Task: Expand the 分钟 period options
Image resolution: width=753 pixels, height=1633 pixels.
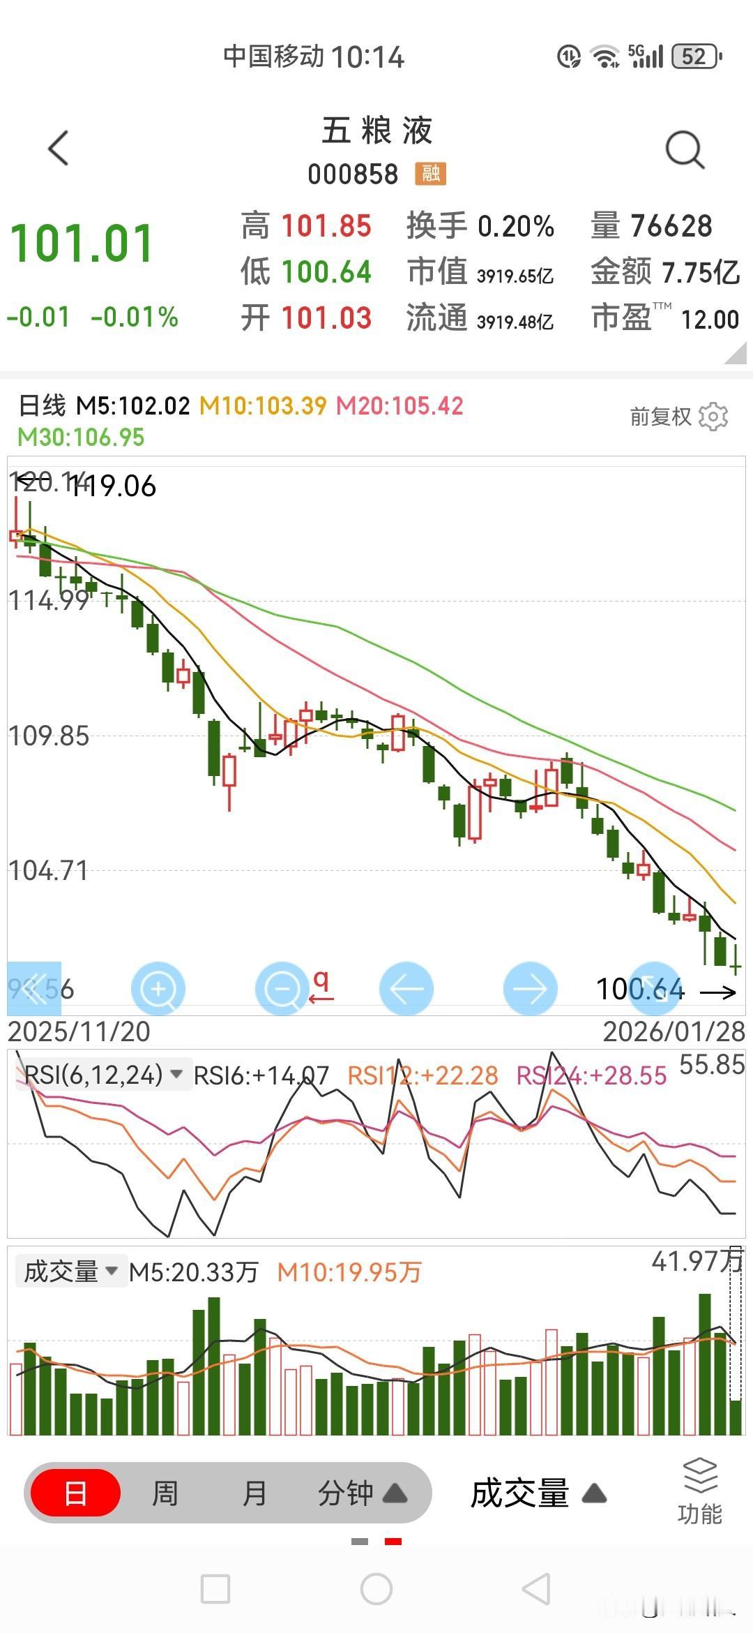Action: coord(362,1493)
